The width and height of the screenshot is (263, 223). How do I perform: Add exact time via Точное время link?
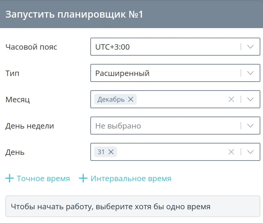[x=43, y=179]
